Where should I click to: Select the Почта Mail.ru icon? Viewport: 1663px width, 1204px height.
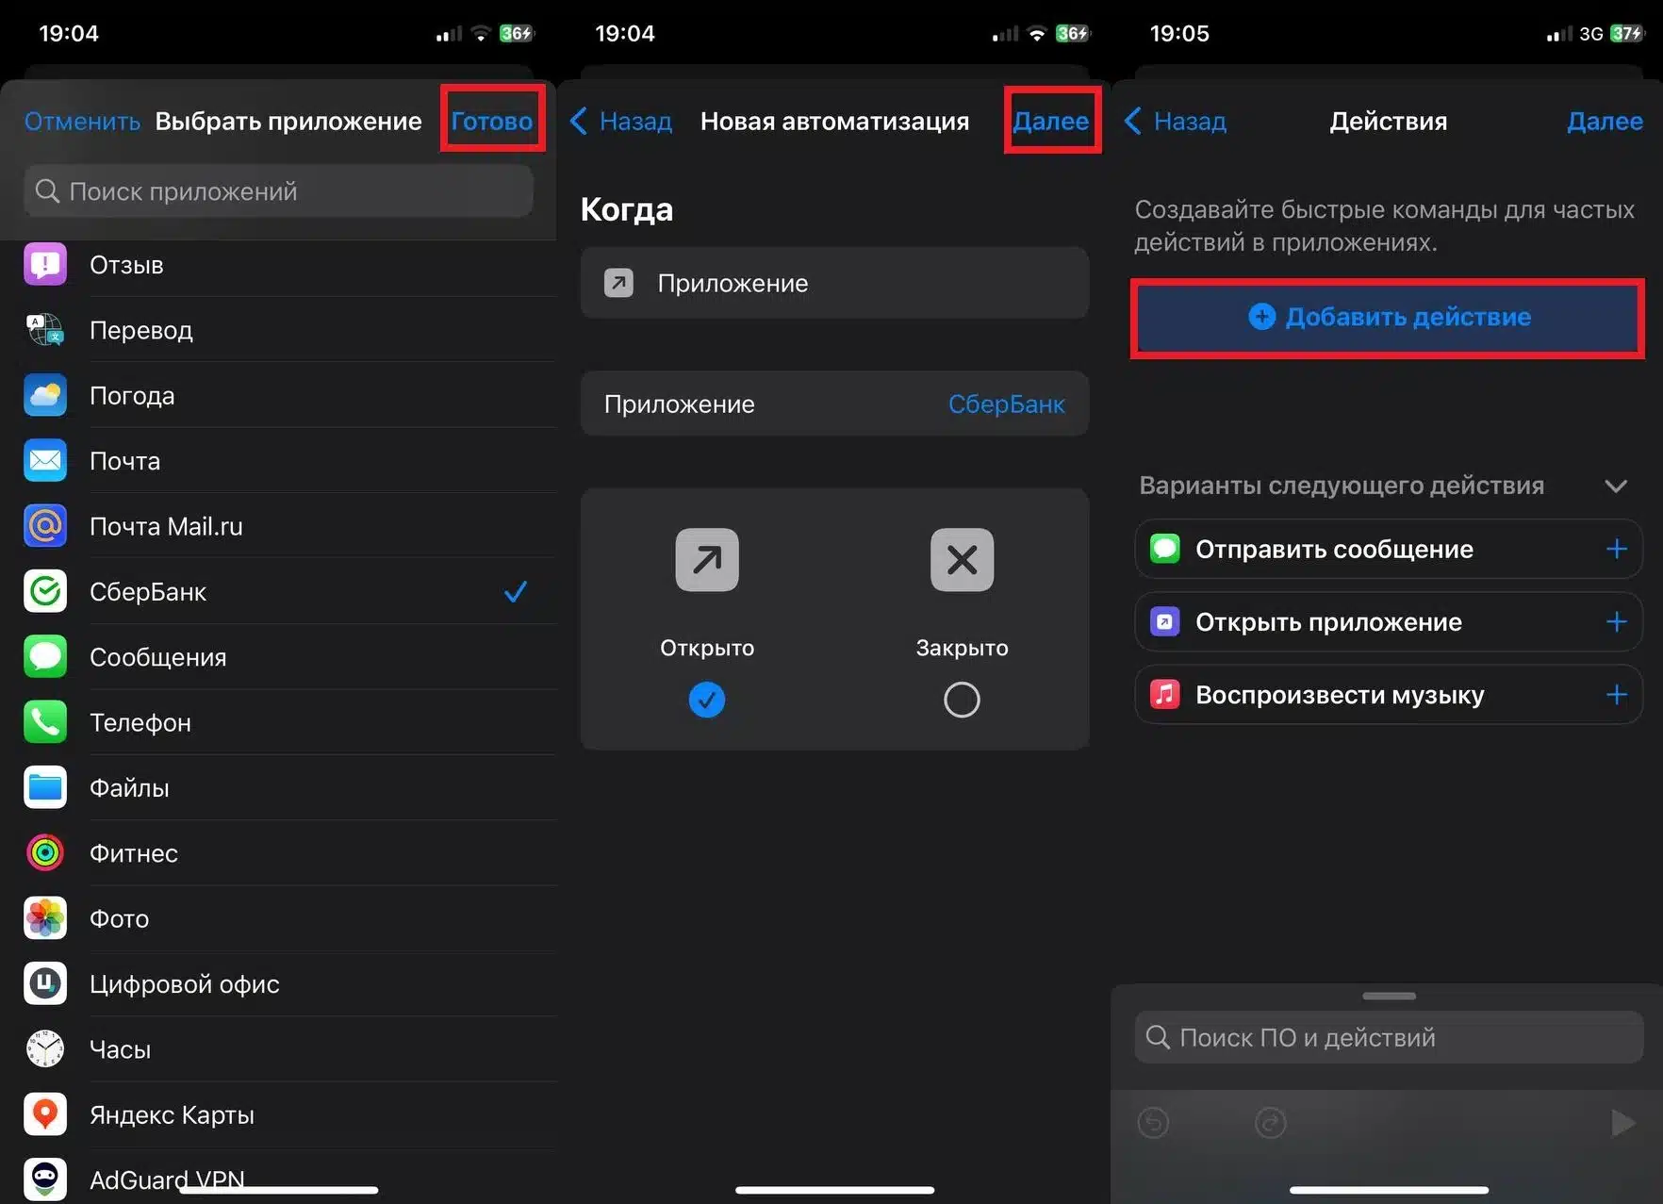44,526
